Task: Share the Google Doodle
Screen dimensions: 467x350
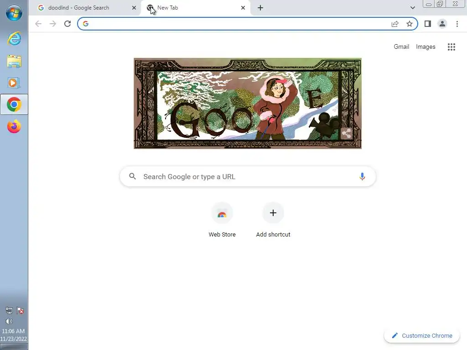Action: 347,134
